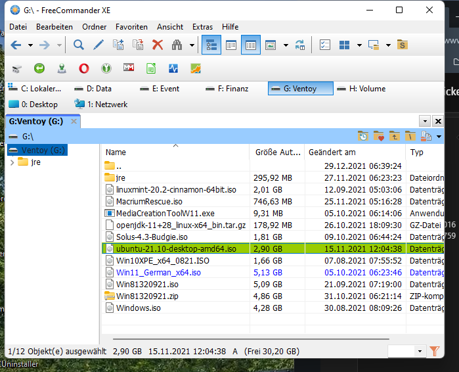Open the Hilfe menu
Image resolution: width=459 pixels, height=372 pixels.
tap(230, 27)
